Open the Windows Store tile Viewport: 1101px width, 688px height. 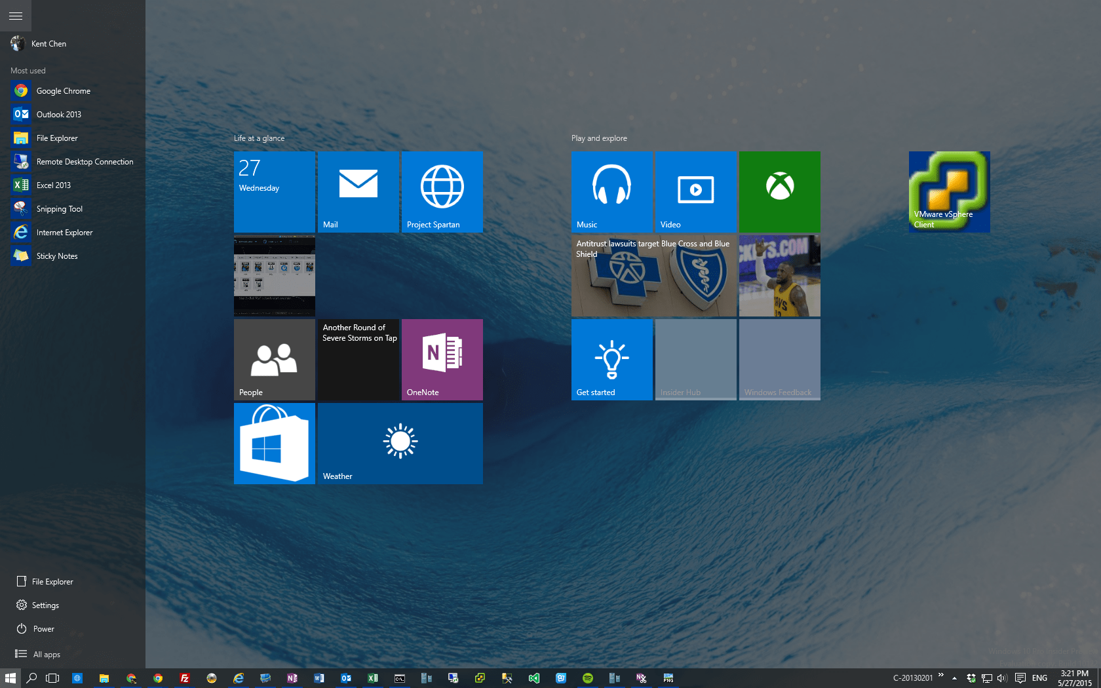coord(275,444)
